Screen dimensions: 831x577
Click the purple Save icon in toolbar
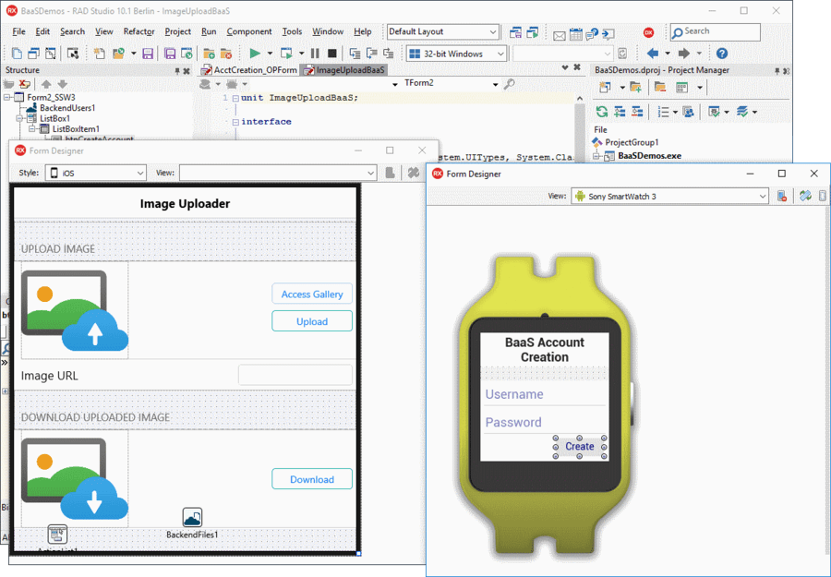(x=148, y=54)
